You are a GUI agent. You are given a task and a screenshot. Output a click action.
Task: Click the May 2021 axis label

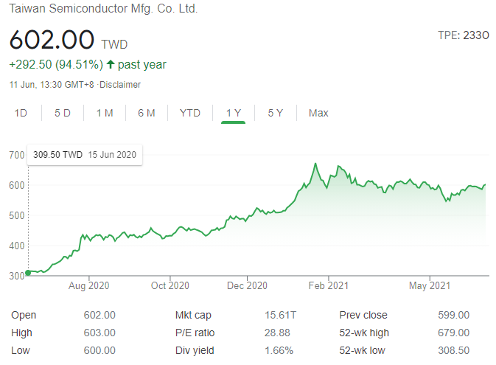[430, 286]
